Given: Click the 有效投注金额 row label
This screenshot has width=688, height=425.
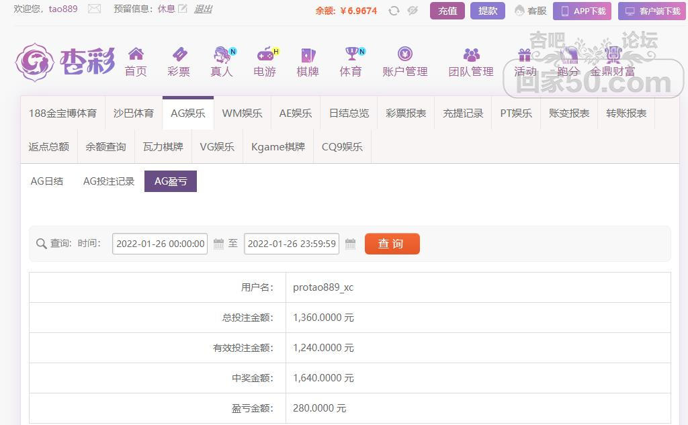Looking at the screenshot, I should pyautogui.click(x=243, y=348).
